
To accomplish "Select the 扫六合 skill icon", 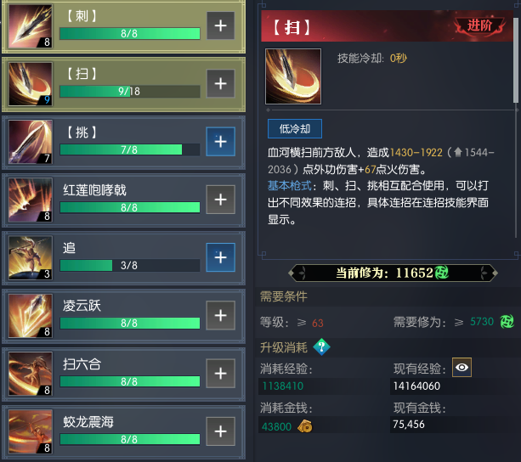I will coord(31,374).
